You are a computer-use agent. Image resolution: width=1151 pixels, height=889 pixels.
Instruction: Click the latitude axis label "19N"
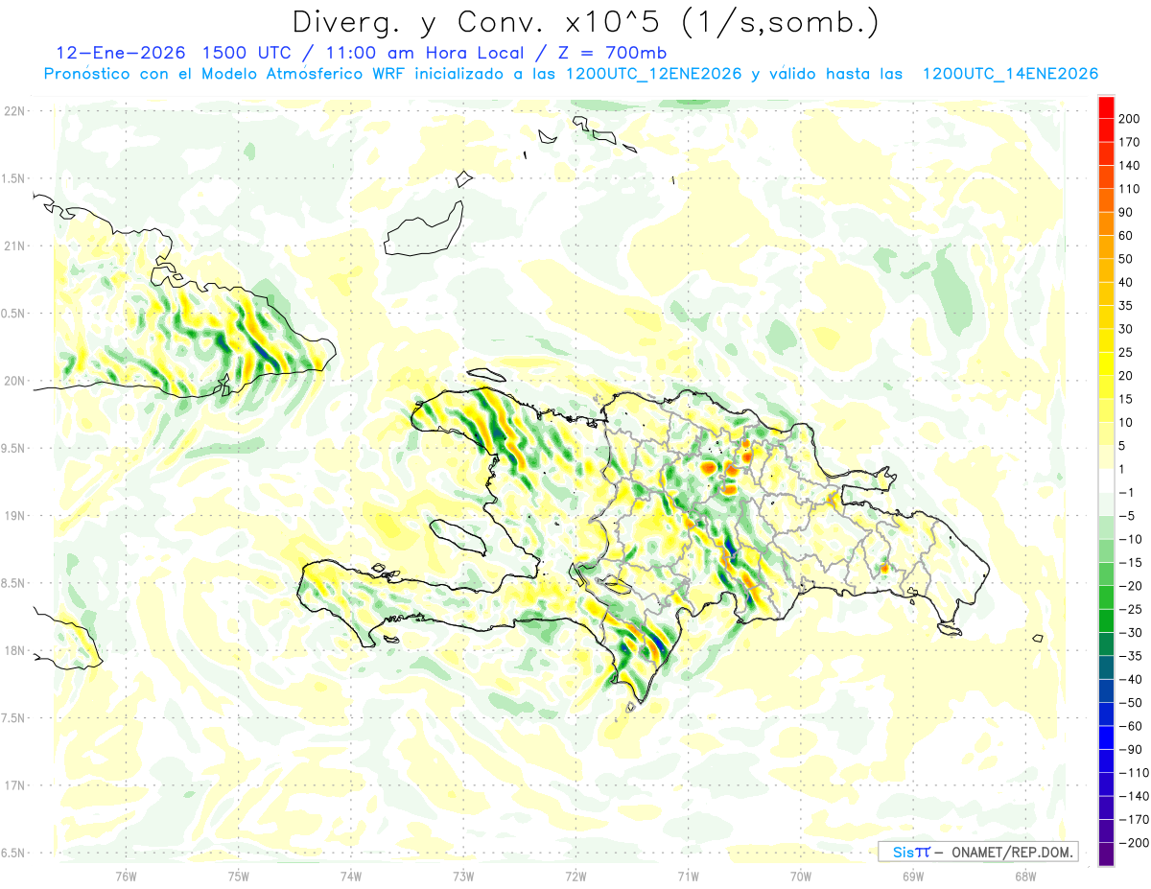[14, 516]
